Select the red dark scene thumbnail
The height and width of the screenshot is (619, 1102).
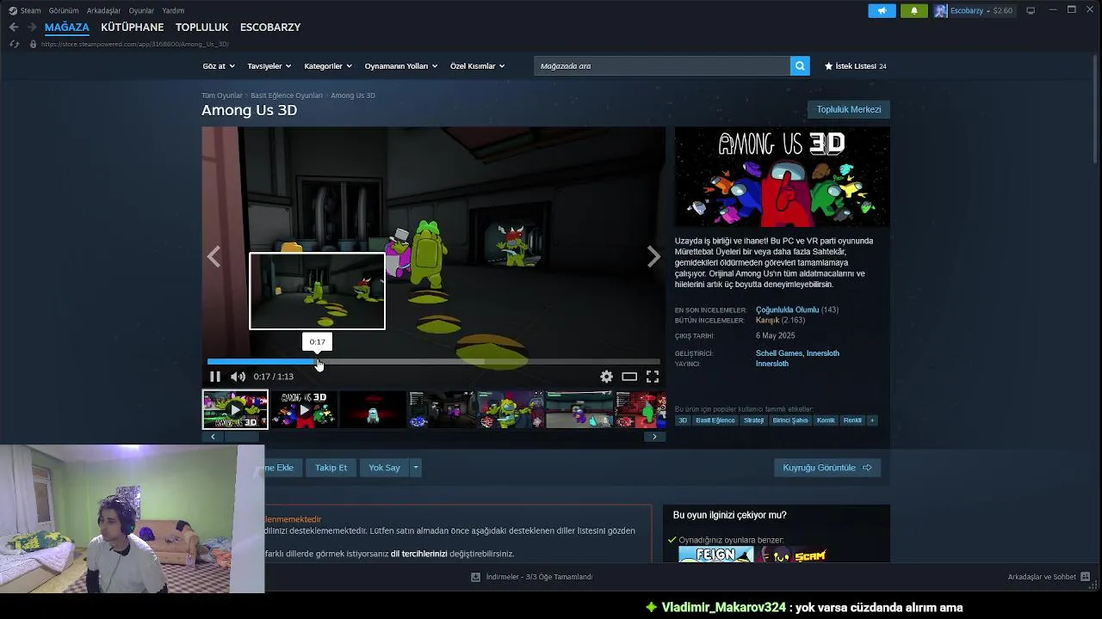coord(373,409)
